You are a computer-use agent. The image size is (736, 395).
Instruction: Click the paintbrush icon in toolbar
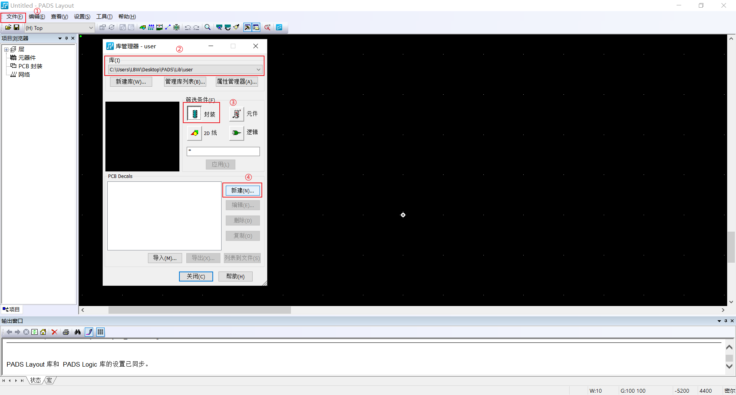coord(236,27)
